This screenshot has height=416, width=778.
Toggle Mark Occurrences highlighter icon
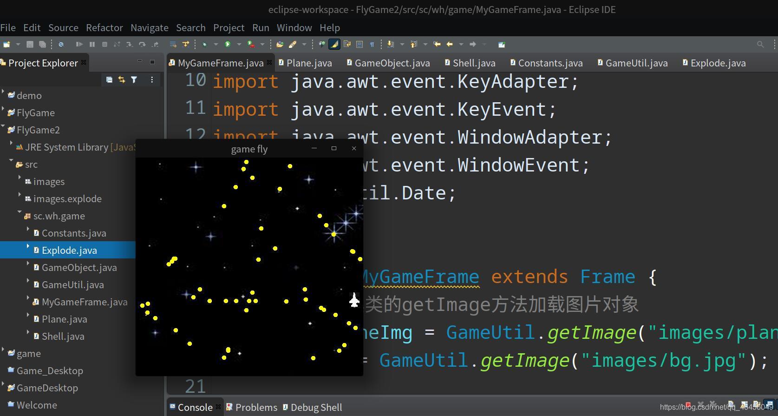pos(334,44)
